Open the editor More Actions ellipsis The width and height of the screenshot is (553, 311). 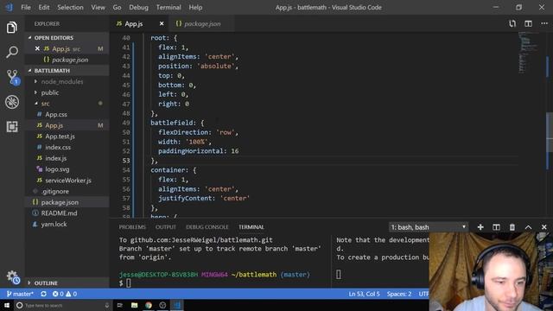click(544, 23)
